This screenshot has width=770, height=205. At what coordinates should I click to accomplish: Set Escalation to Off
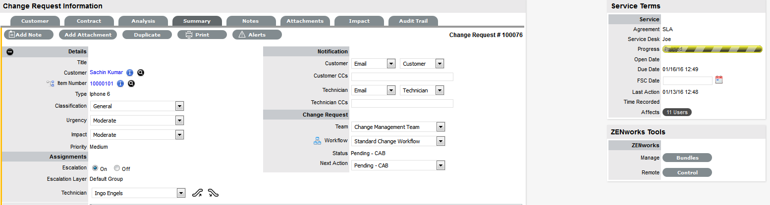pos(117,168)
